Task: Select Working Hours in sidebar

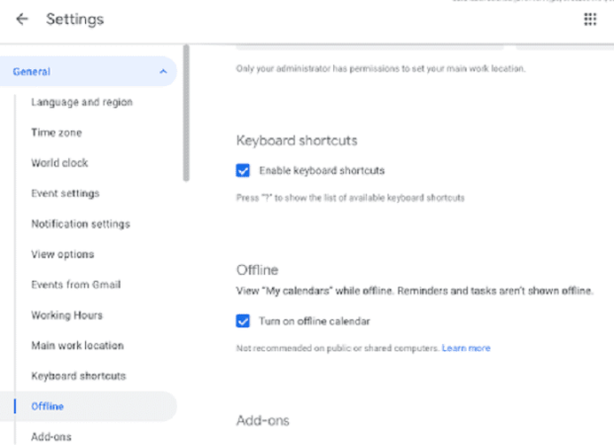Action: [x=67, y=315]
